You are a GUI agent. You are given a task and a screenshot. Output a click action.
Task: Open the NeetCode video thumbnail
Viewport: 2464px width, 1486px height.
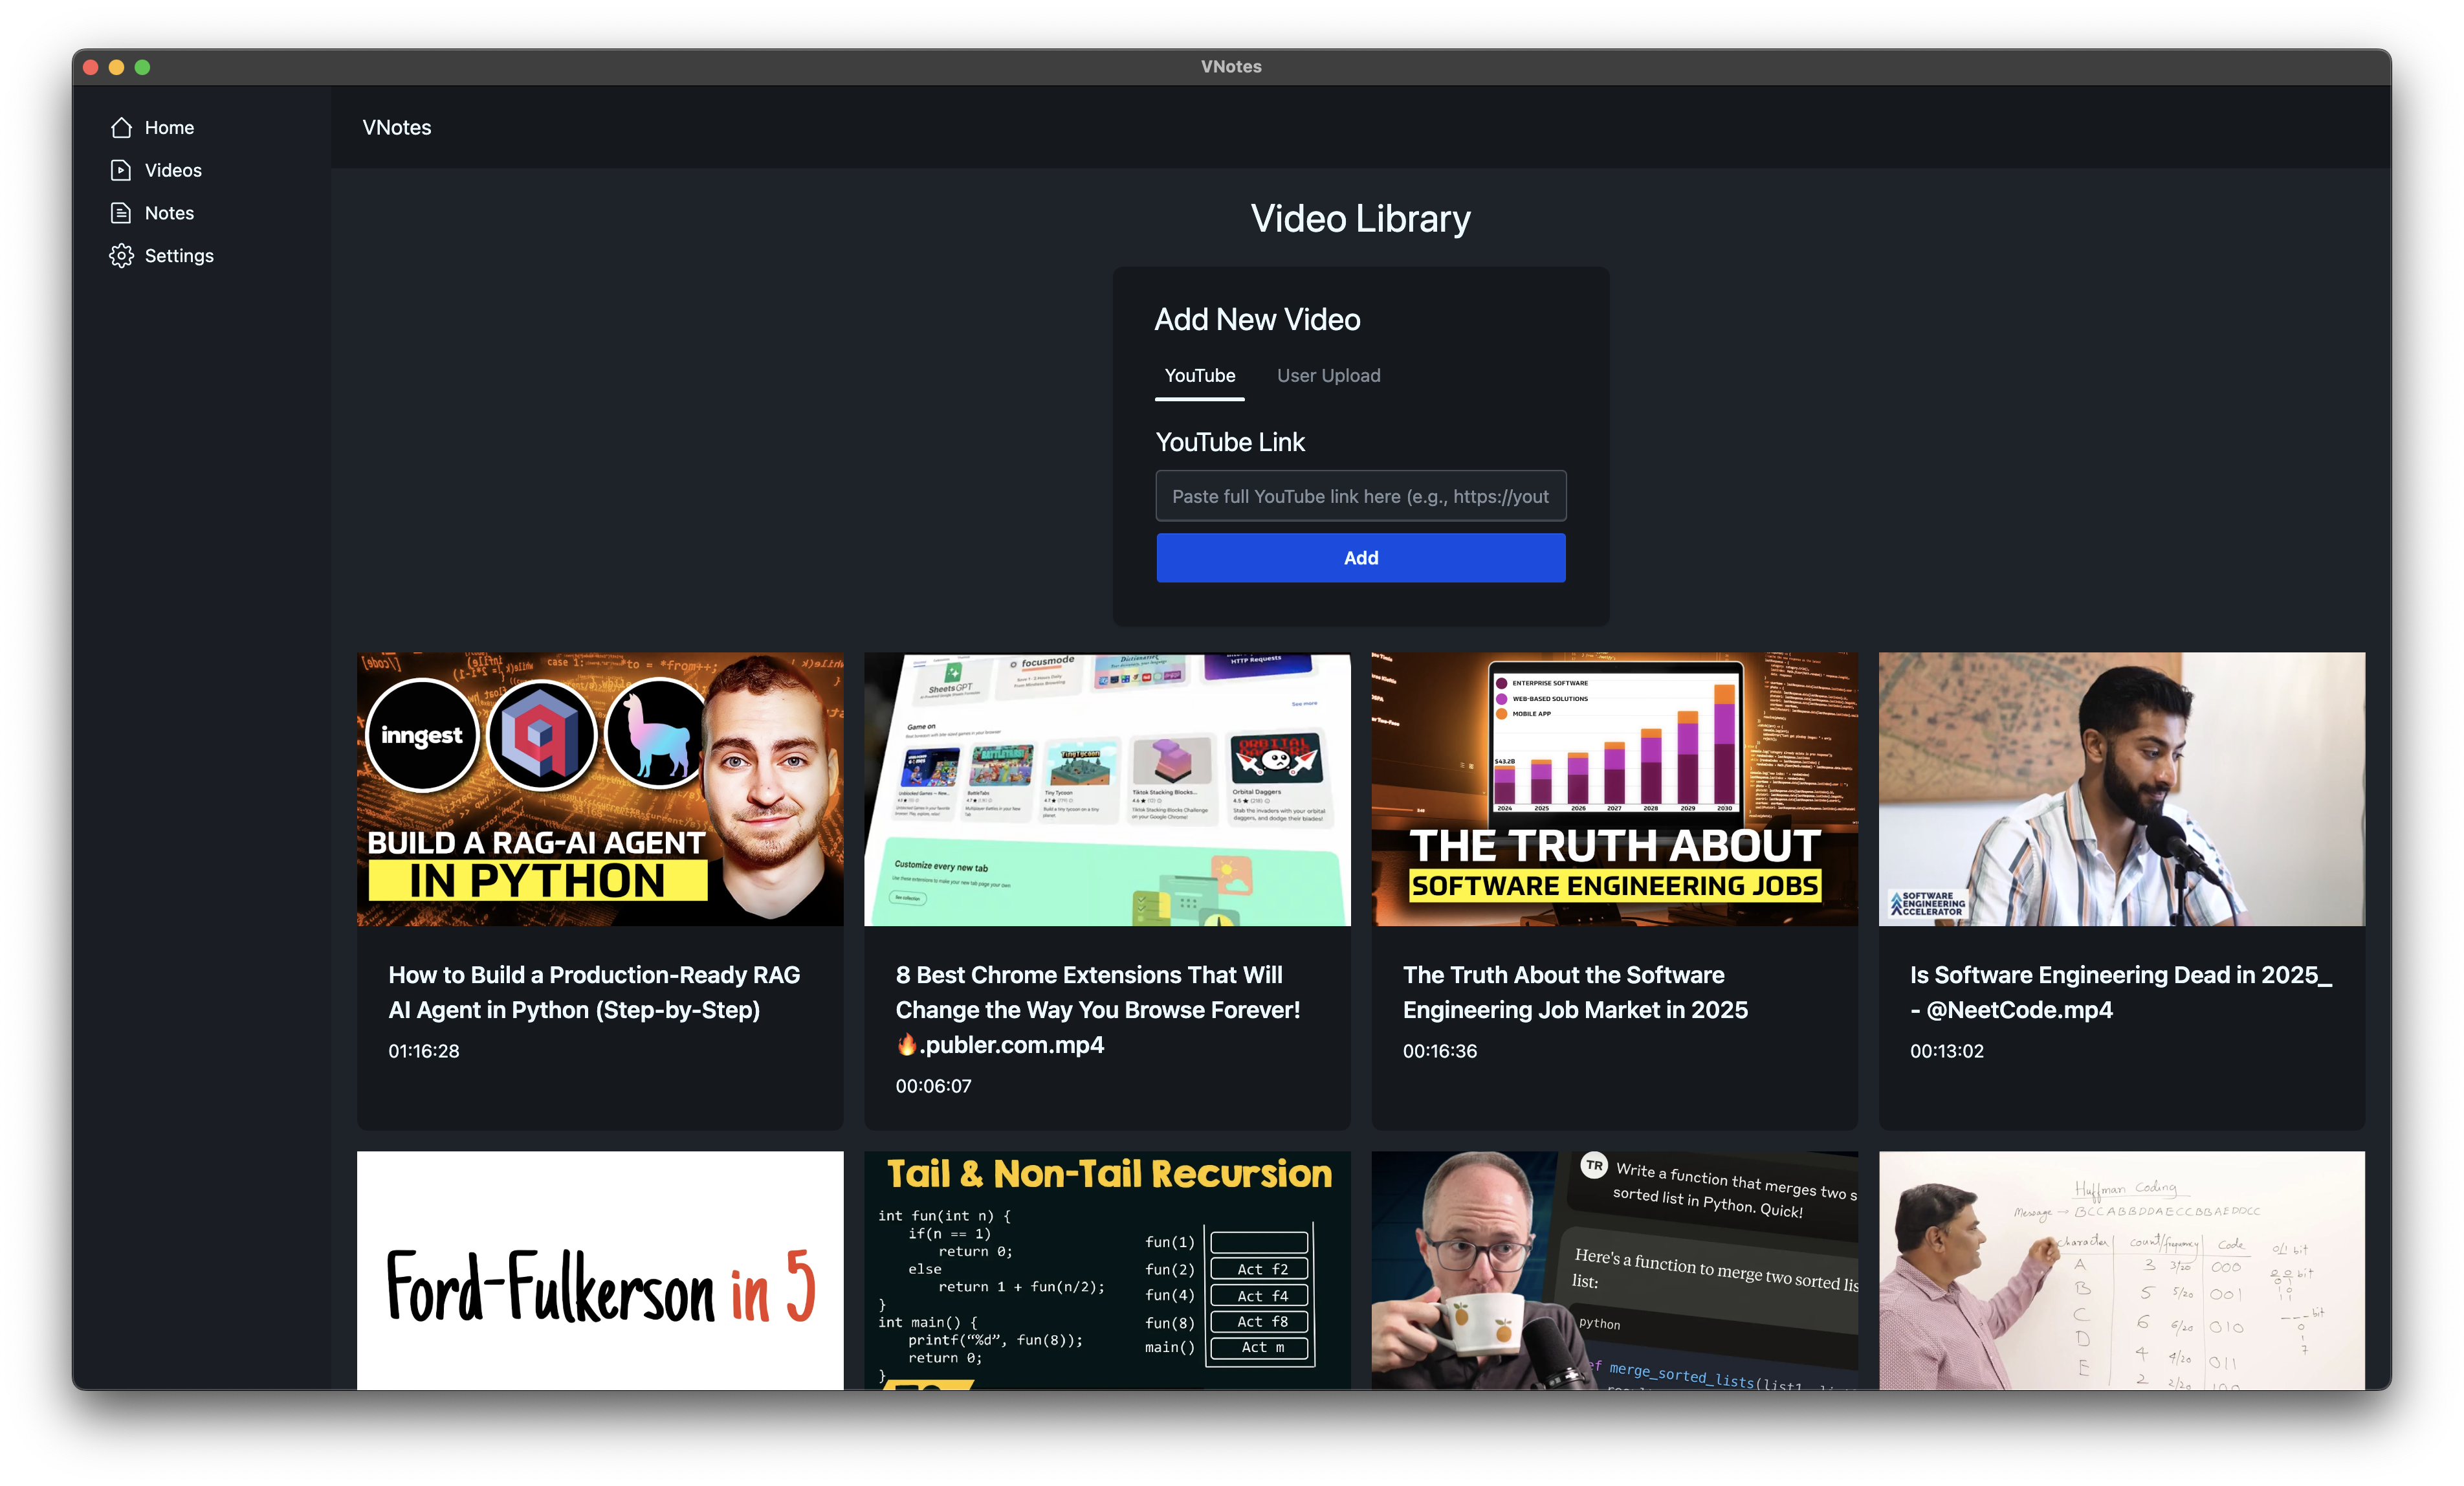click(2121, 789)
